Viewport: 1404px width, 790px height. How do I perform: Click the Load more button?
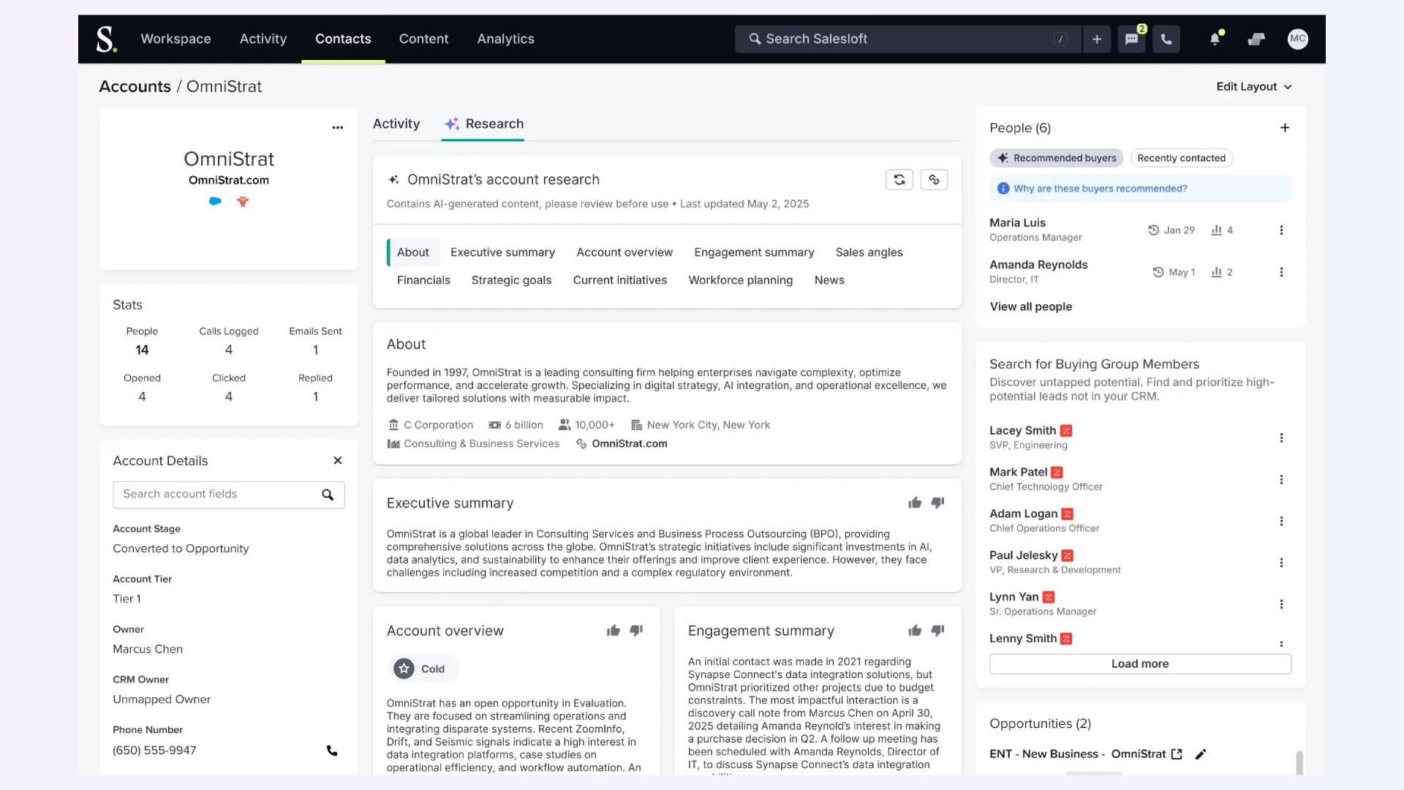tap(1139, 663)
